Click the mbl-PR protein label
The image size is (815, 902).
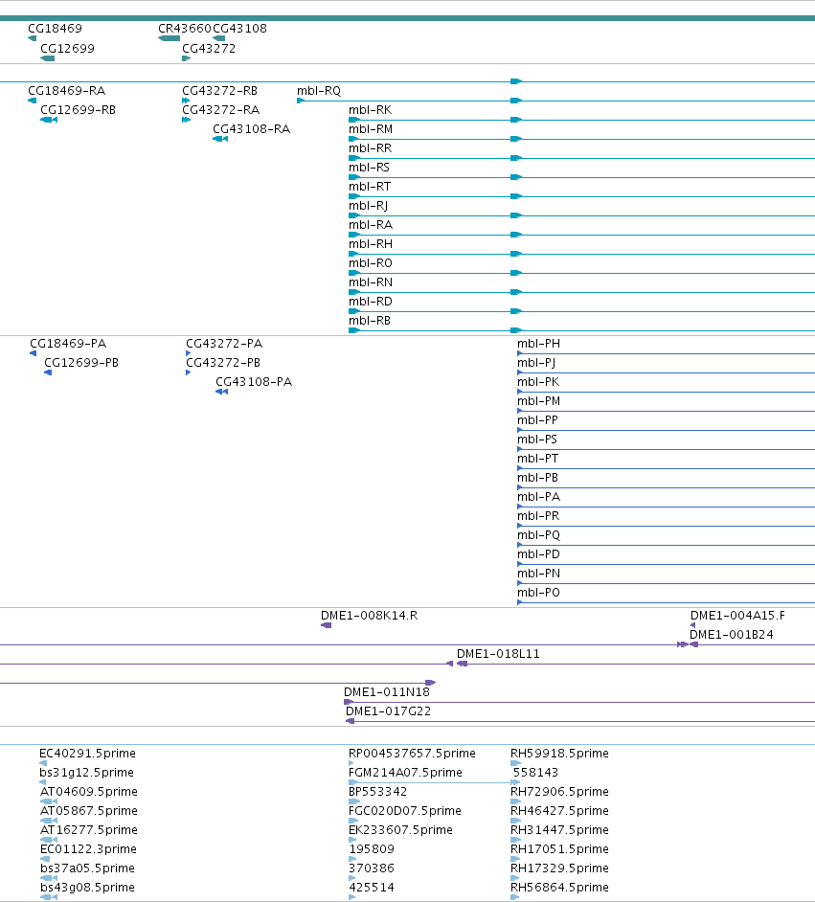click(538, 516)
